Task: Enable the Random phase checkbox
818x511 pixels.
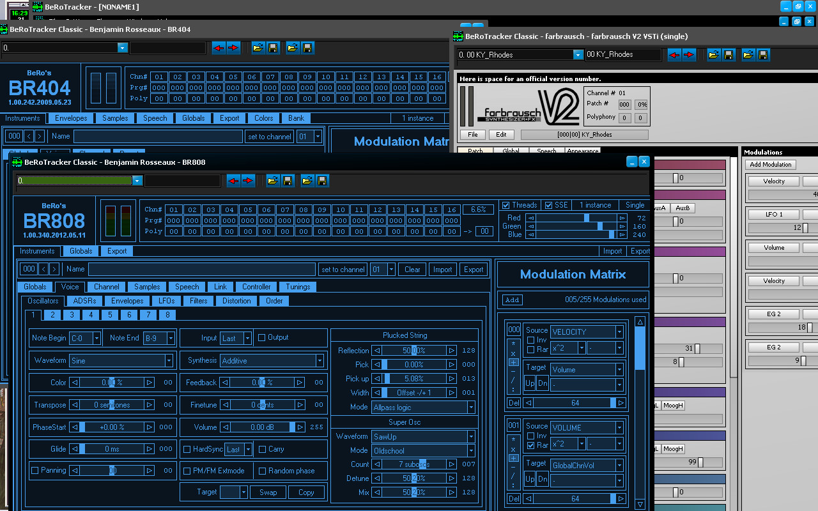Action: point(262,471)
